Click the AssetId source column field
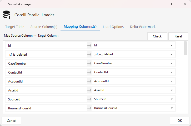Screen dimensions: 191x126 [x=46, y=90]
